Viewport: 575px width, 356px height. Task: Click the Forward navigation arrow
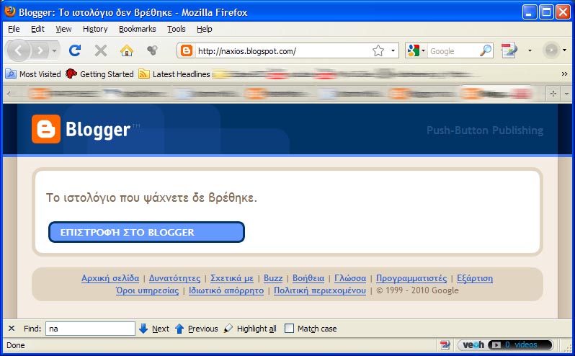[x=40, y=50]
